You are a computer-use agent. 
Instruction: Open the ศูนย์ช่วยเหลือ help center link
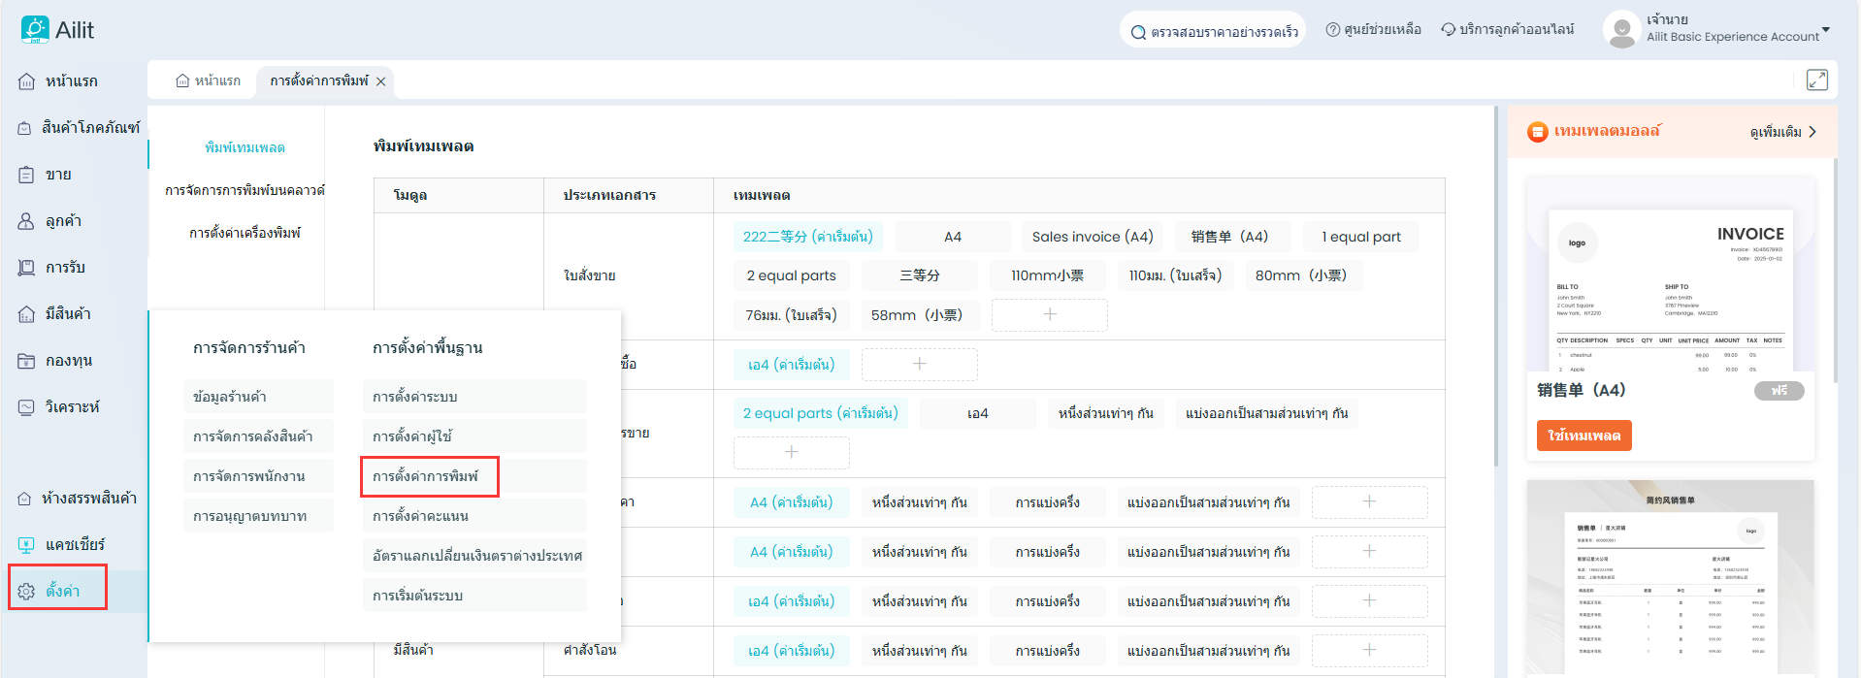(x=1373, y=30)
